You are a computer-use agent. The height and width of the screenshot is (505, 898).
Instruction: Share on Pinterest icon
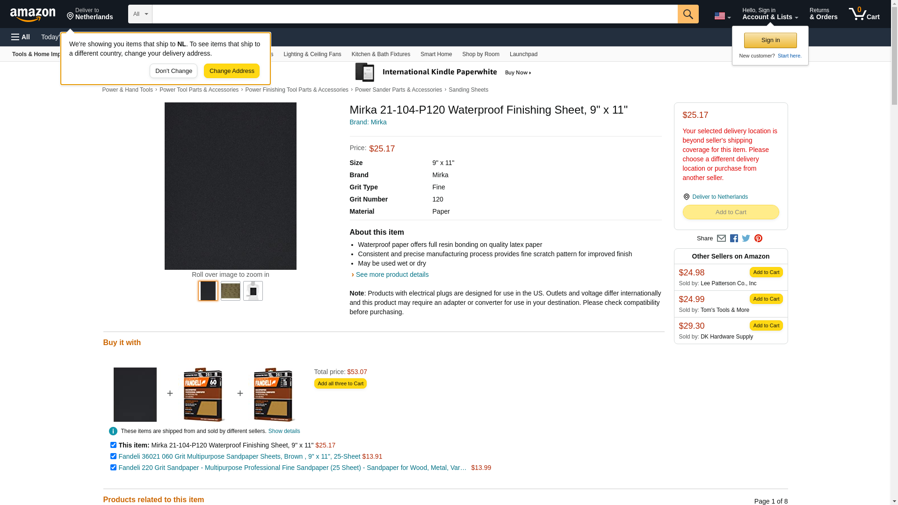(758, 238)
